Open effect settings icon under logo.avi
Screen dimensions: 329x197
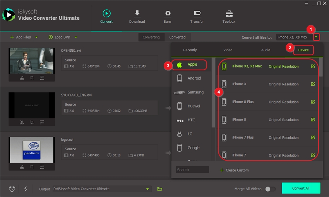[42, 167]
